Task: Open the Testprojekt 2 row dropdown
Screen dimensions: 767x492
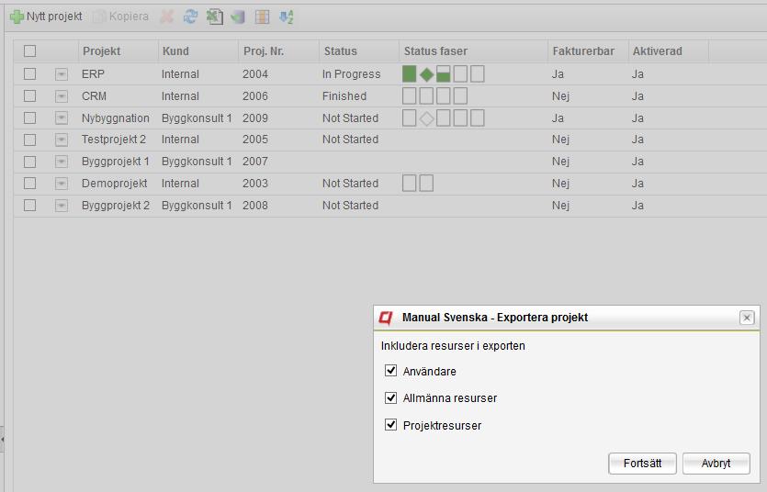Action: (x=62, y=140)
